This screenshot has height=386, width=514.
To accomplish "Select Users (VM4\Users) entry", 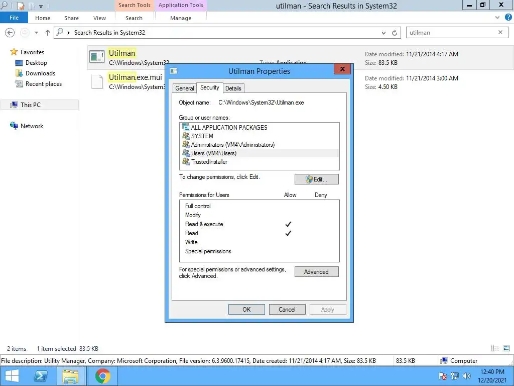I will 260,153.
